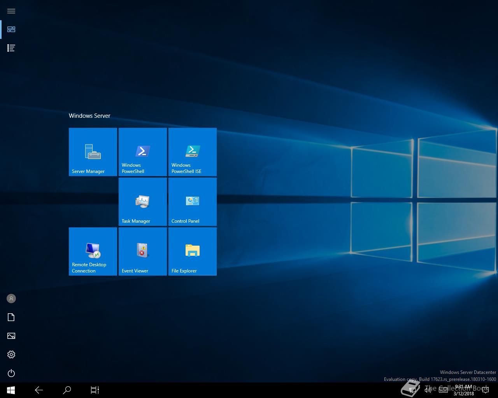Open Documents from the Start sidebar
Screen dimensions: 498x398
tap(11, 317)
